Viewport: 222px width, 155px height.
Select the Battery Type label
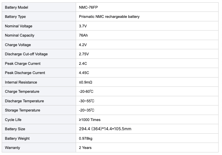(15, 17)
